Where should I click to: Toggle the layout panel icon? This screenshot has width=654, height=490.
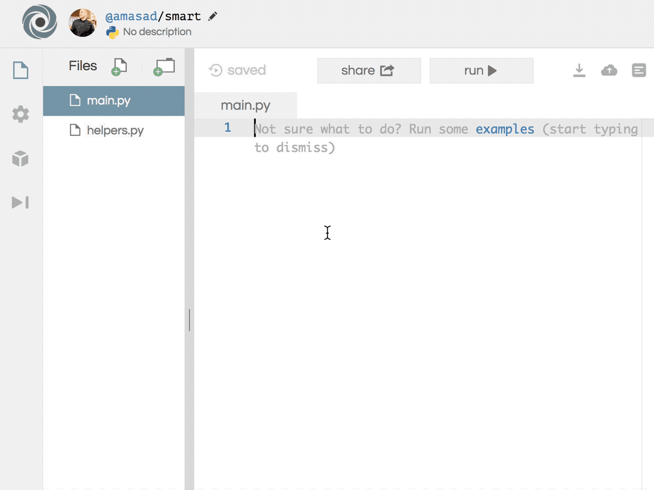(x=639, y=71)
